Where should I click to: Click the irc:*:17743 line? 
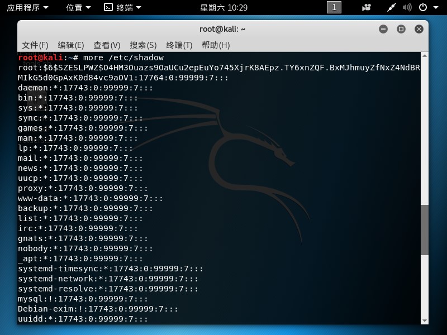[78, 228]
